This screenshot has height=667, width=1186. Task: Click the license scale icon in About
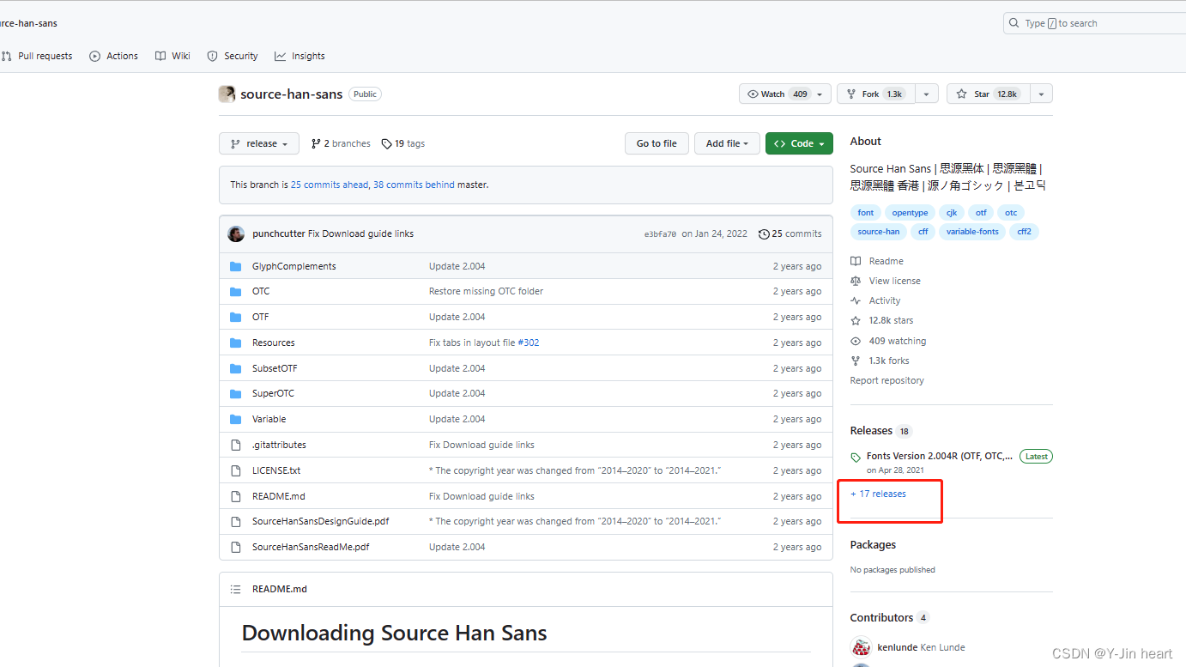(856, 281)
